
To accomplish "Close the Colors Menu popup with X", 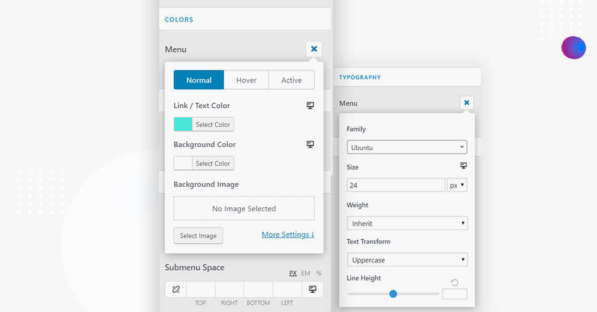I will click(314, 49).
